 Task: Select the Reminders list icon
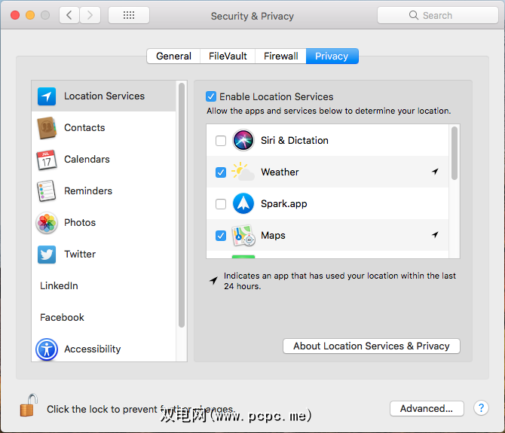point(47,191)
